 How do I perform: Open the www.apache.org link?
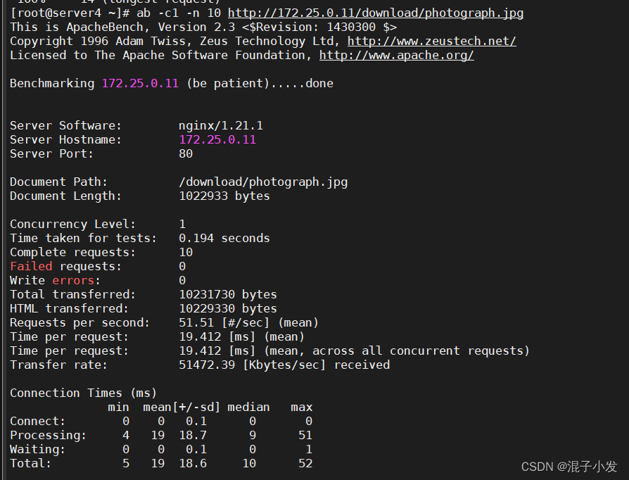[x=396, y=56]
